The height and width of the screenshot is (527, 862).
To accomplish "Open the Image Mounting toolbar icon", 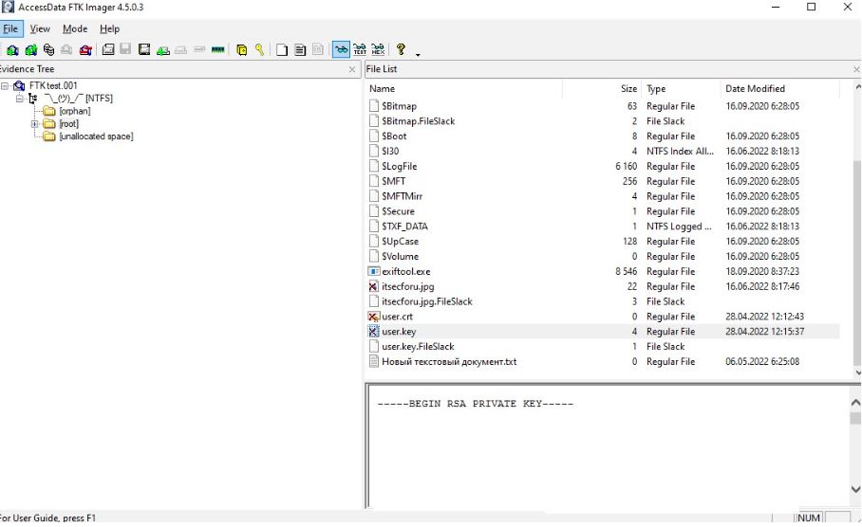I will [x=48, y=50].
